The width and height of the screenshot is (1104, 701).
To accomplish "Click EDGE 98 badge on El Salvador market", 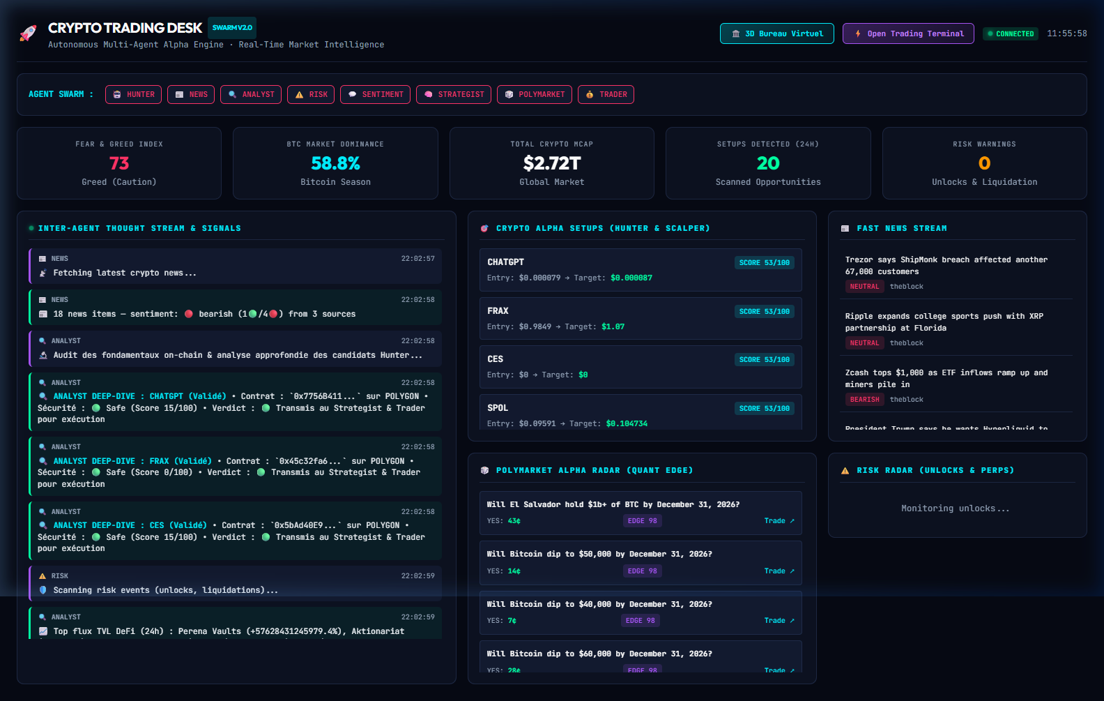I will click(x=642, y=521).
